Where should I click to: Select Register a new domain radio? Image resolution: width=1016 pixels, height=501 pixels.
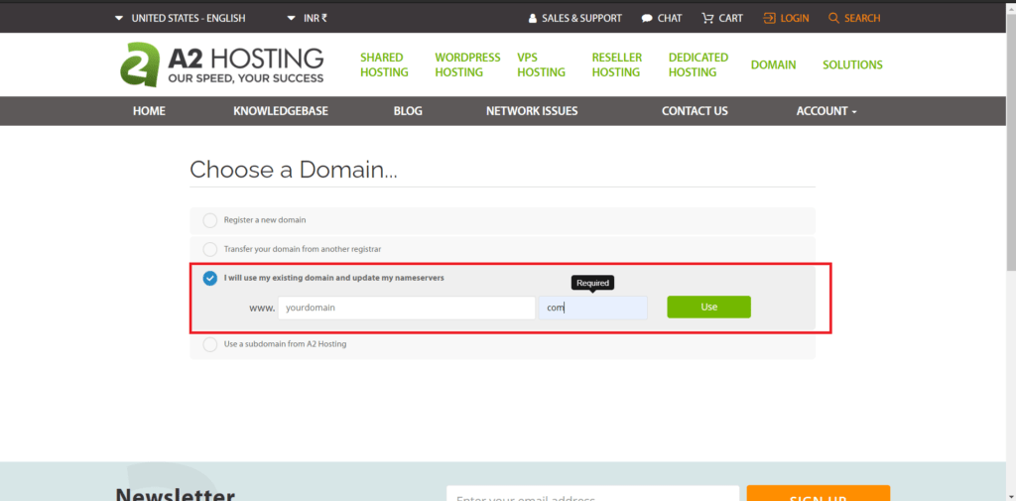(x=210, y=220)
